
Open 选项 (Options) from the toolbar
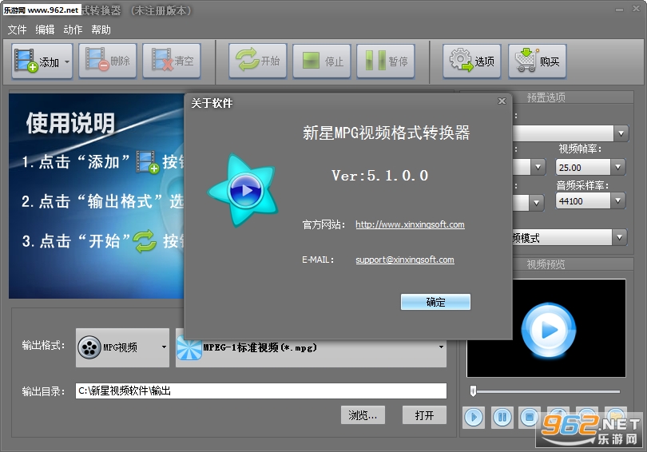[472, 61]
